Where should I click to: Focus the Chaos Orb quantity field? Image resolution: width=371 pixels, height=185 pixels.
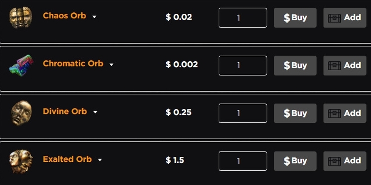pyautogui.click(x=243, y=18)
